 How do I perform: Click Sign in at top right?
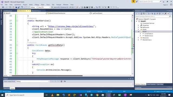pyautogui.click(x=165, y=5)
